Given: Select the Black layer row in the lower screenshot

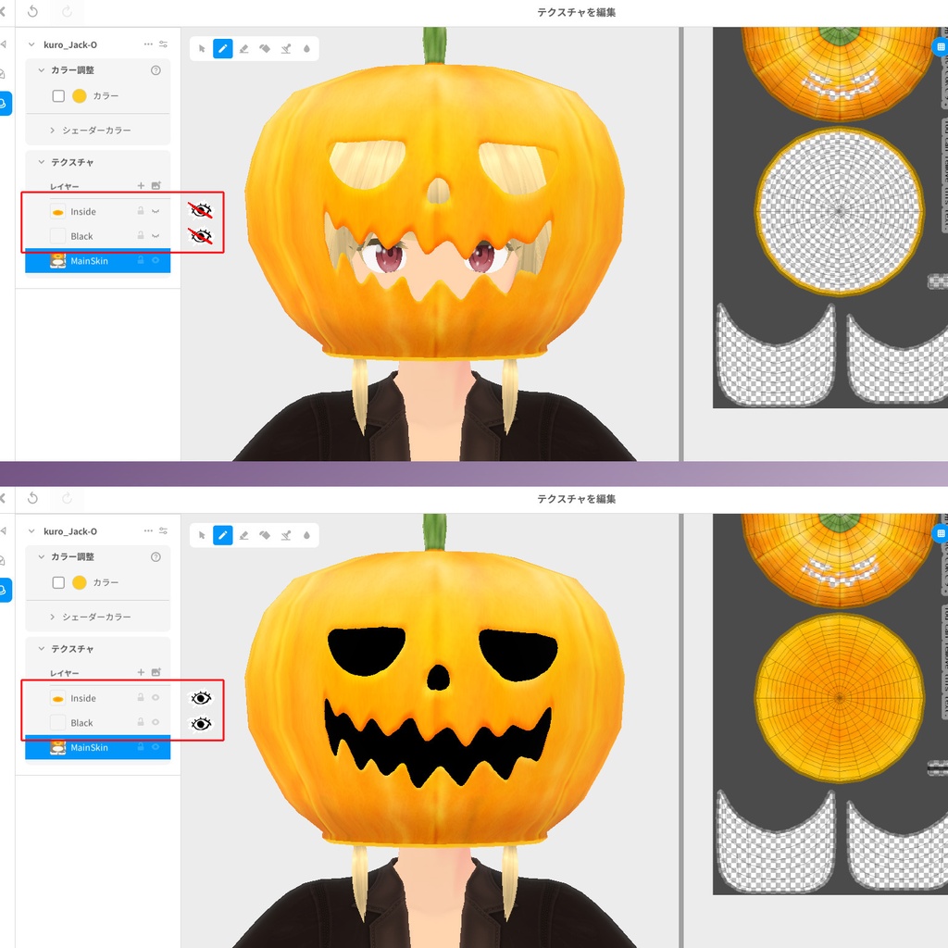Looking at the screenshot, I should click(x=98, y=722).
